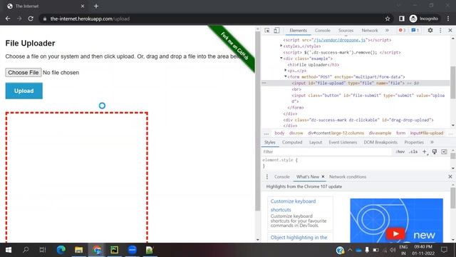Open the dropzone.js script source link

(x=339, y=40)
